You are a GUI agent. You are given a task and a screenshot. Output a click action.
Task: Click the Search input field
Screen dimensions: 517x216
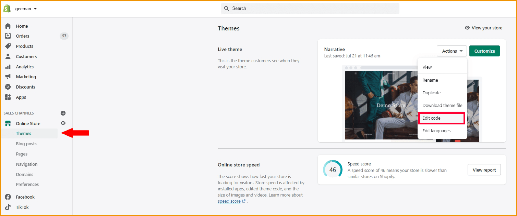click(x=310, y=9)
